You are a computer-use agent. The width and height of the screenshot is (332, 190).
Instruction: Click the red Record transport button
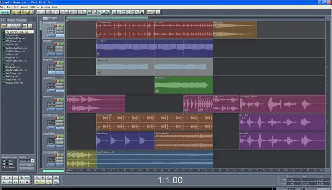tap(27, 182)
